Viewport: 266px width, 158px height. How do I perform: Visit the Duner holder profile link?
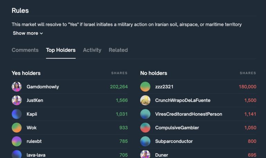coord(161,155)
